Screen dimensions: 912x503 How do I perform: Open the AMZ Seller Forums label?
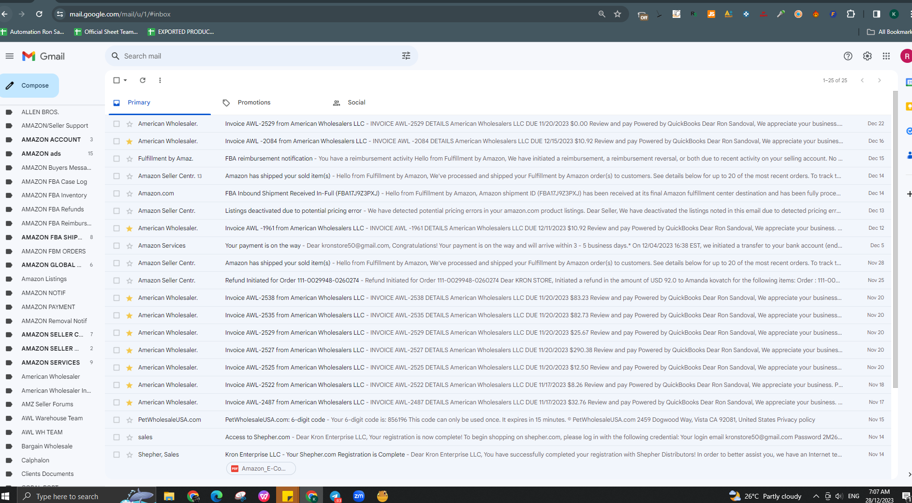tap(48, 404)
